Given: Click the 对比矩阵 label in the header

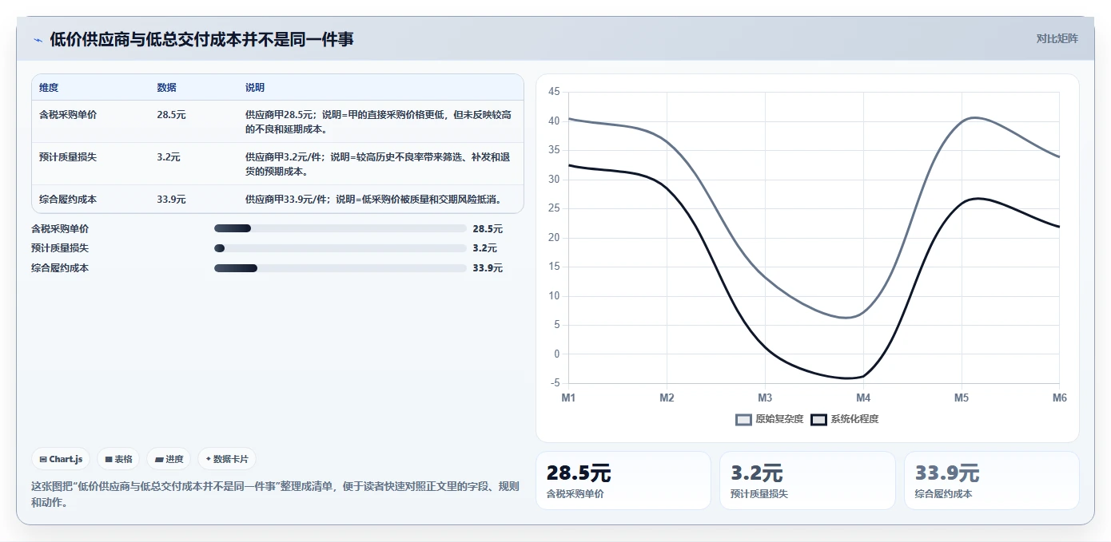Looking at the screenshot, I should coord(1057,38).
